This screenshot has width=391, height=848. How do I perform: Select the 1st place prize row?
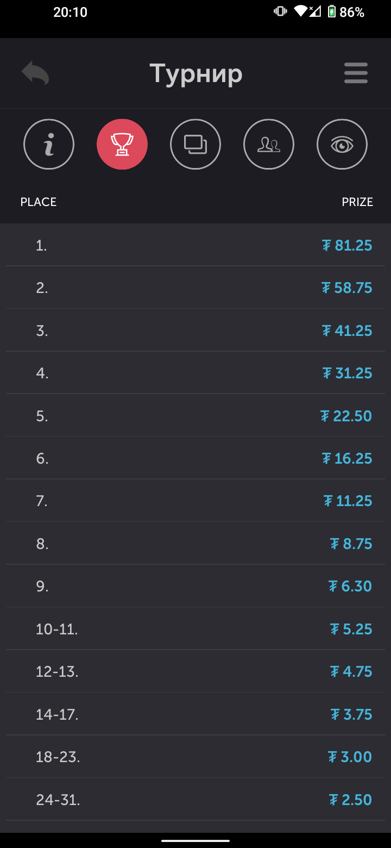pyautogui.click(x=195, y=245)
